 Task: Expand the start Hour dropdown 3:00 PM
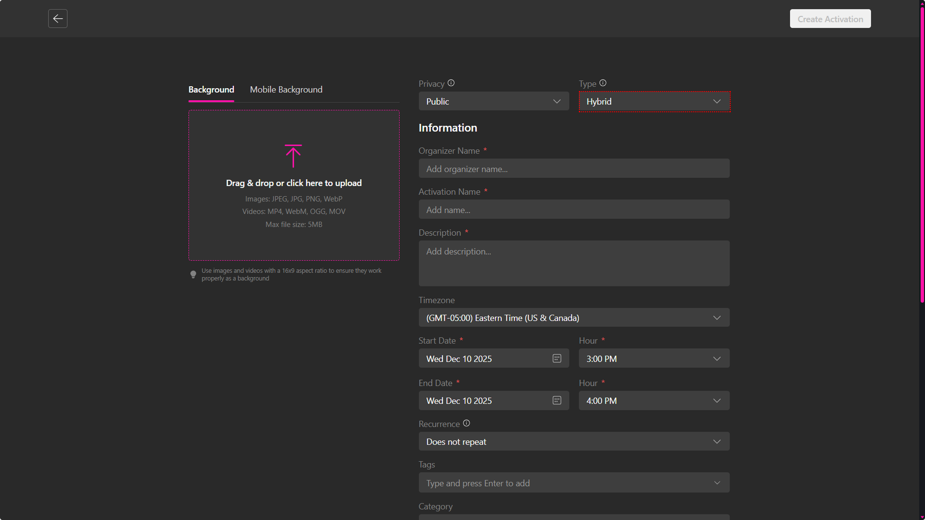(x=654, y=359)
